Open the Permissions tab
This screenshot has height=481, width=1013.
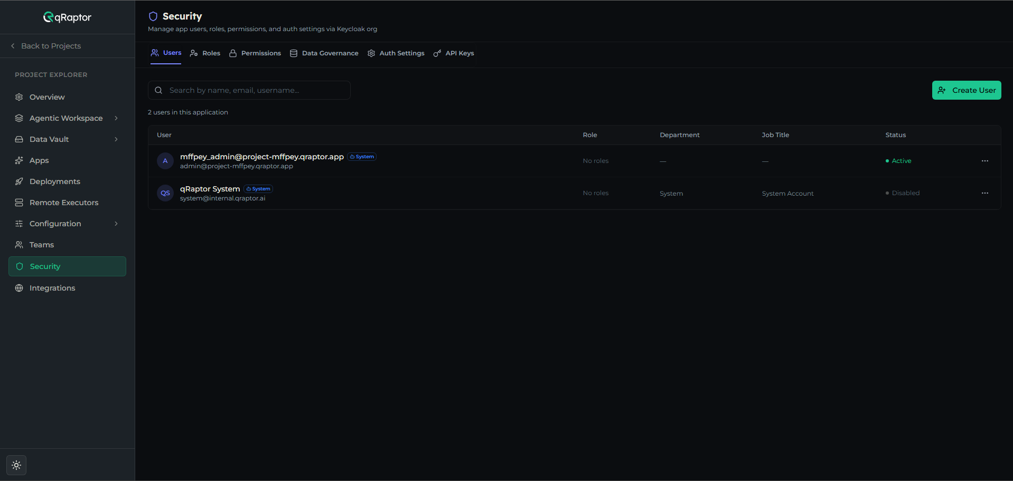pyautogui.click(x=255, y=53)
